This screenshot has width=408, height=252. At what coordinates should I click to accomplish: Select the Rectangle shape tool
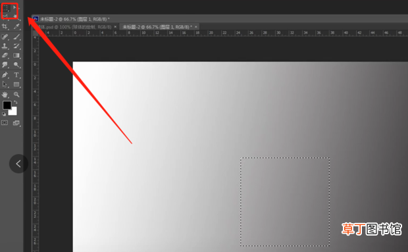[16, 84]
